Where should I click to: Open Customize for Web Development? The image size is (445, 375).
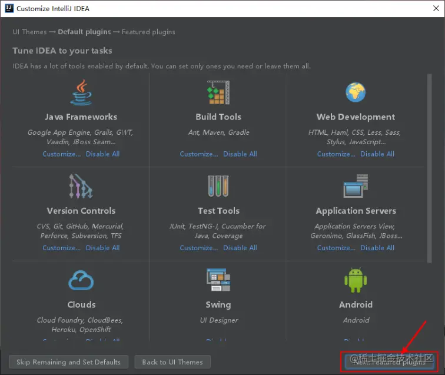coord(336,154)
